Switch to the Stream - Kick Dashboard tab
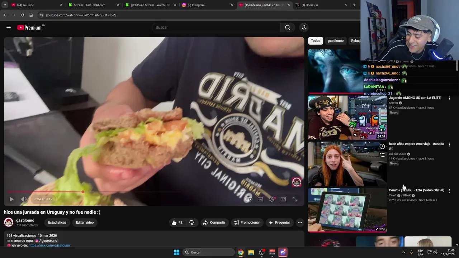The width and height of the screenshot is (459, 258). (94, 5)
